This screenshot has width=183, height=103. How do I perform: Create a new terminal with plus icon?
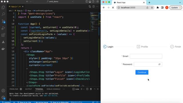pos(81,89)
